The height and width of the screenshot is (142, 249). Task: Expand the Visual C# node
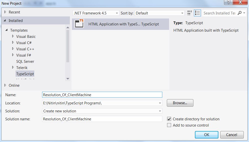pos(13,43)
